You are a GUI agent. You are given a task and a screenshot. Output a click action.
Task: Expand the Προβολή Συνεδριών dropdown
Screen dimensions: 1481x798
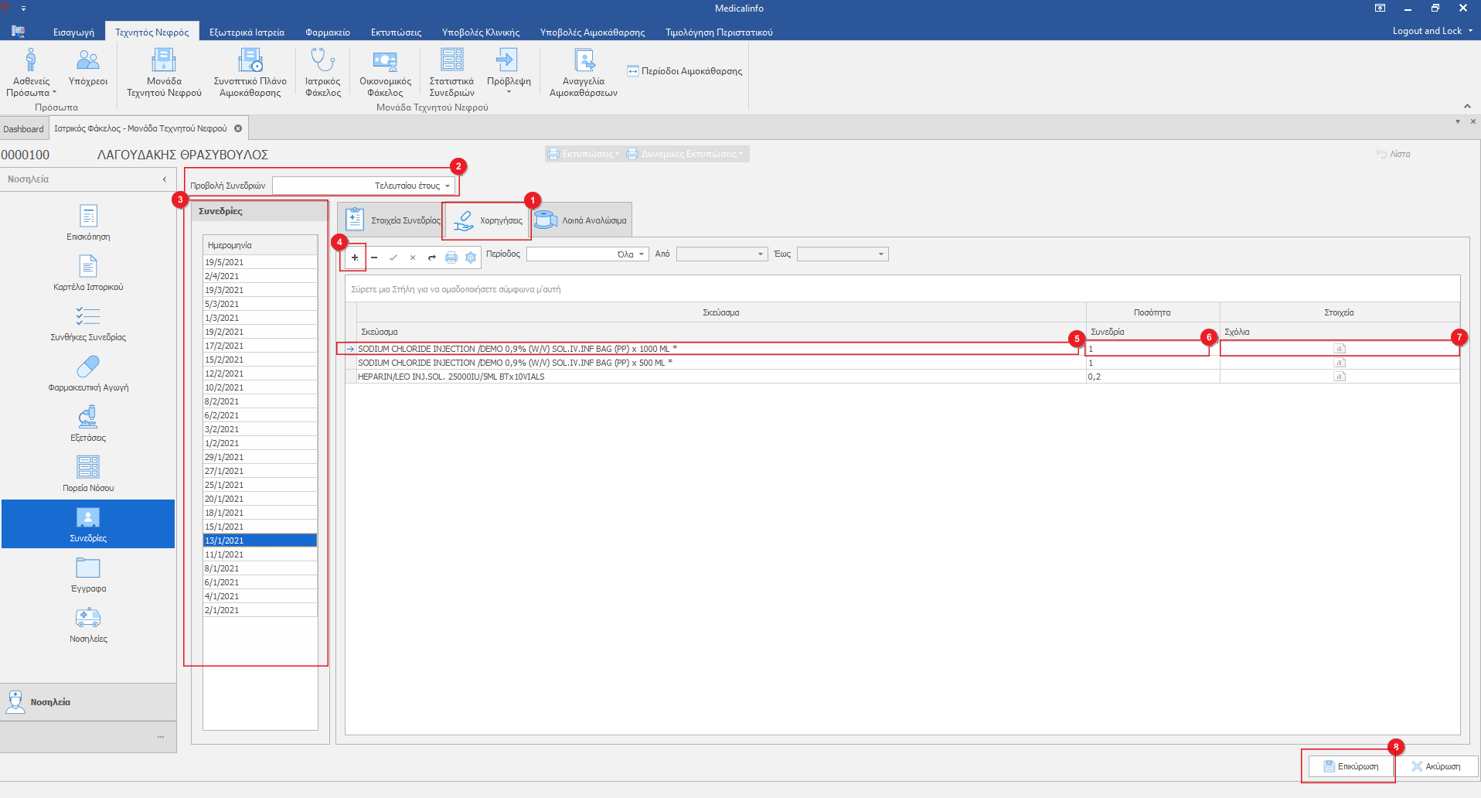tap(447, 186)
